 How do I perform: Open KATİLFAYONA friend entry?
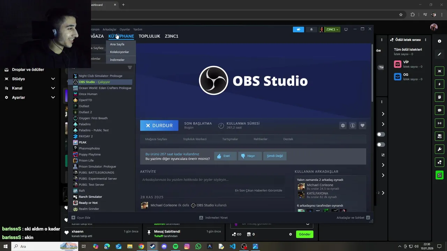point(317,195)
